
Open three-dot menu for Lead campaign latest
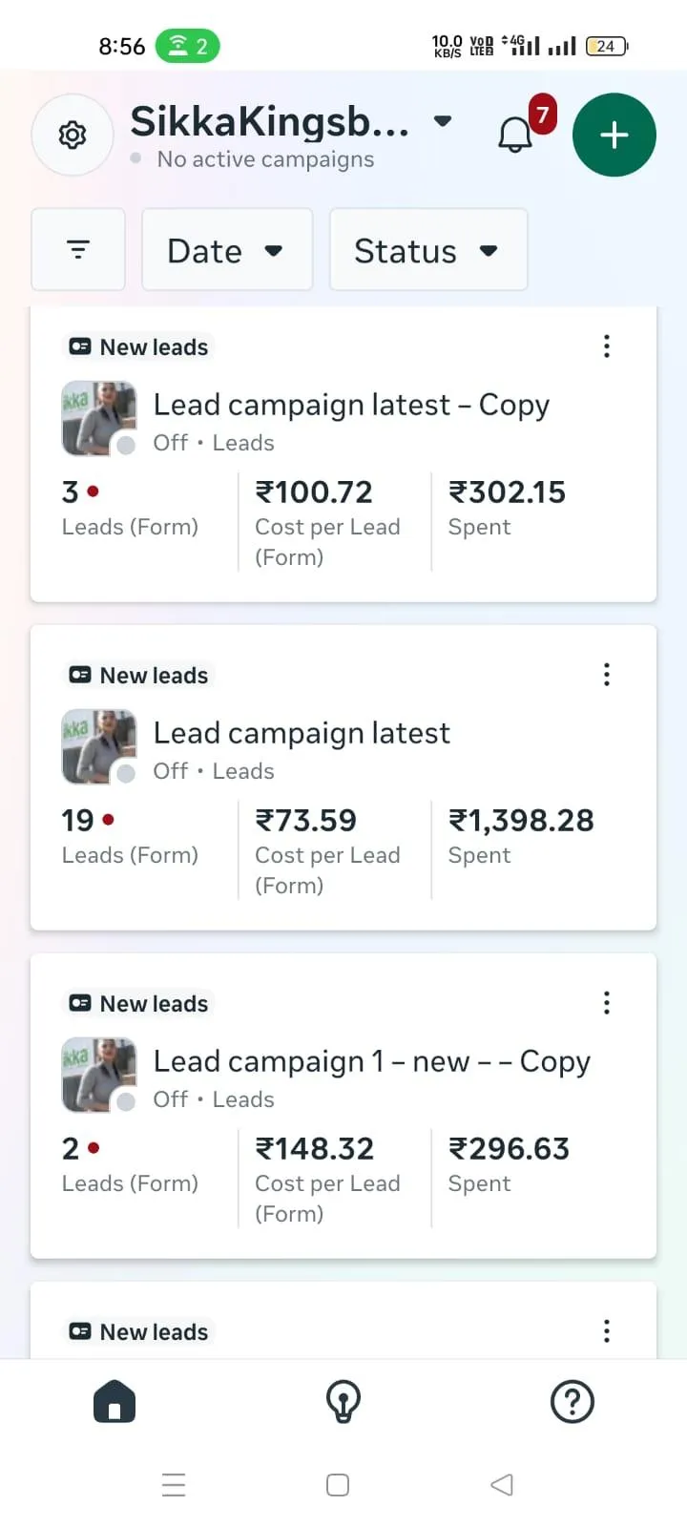606,675
